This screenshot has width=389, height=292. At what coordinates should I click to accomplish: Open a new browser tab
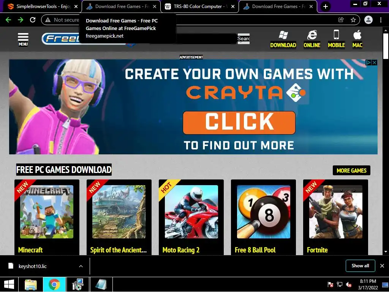326,6
